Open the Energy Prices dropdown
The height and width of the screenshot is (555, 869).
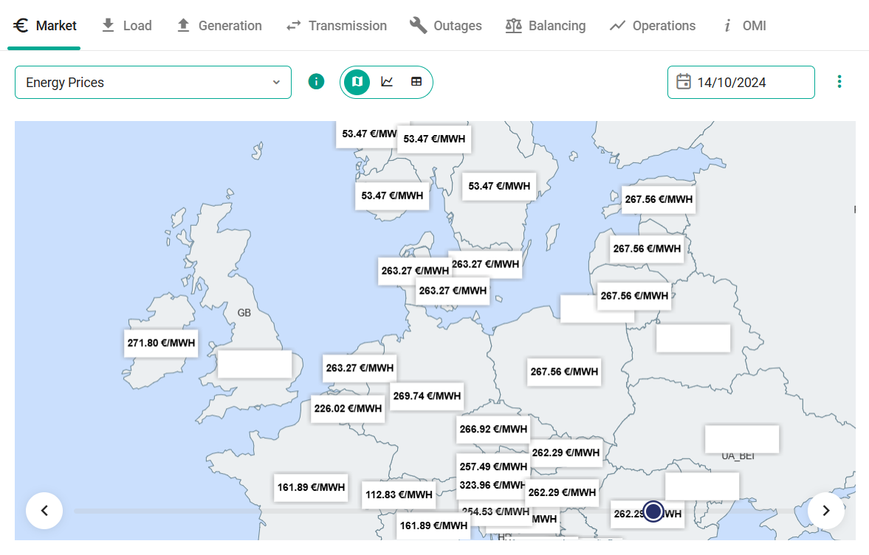pos(153,83)
